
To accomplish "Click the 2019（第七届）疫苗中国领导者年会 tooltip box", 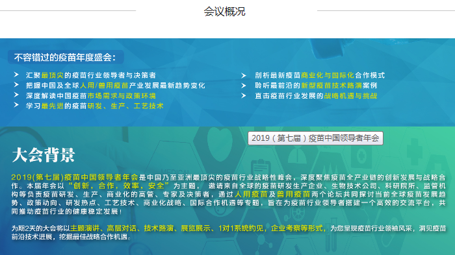I will pos(315,138).
